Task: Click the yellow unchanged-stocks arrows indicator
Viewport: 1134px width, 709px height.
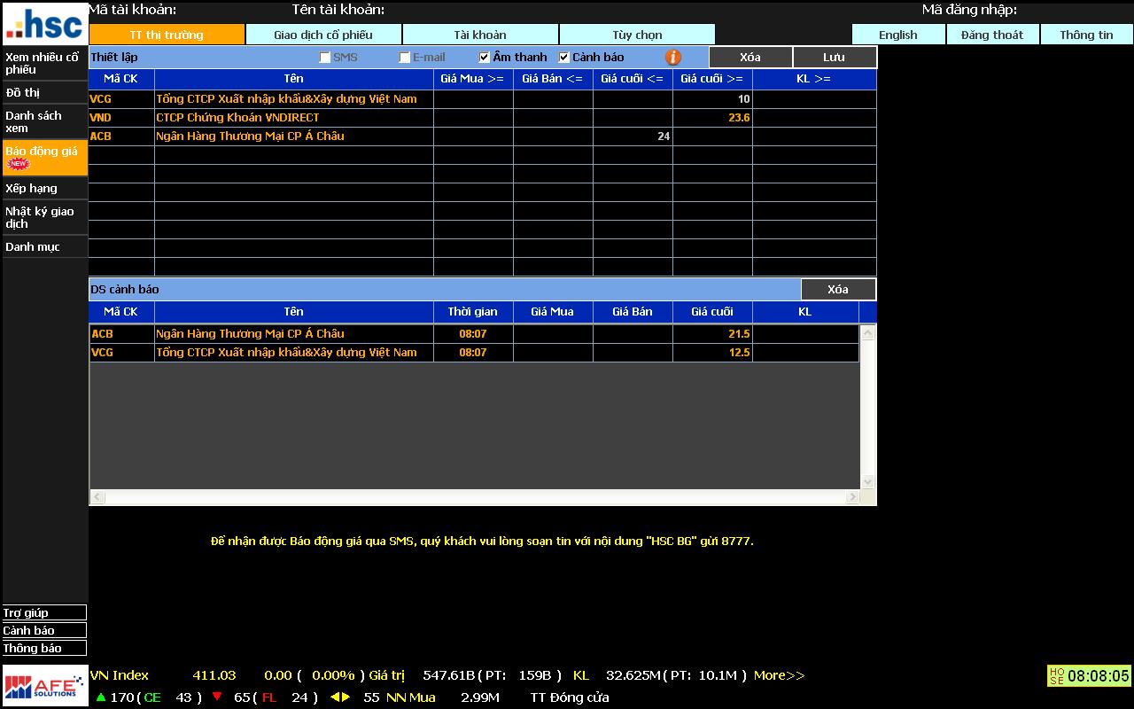Action: 340,697
